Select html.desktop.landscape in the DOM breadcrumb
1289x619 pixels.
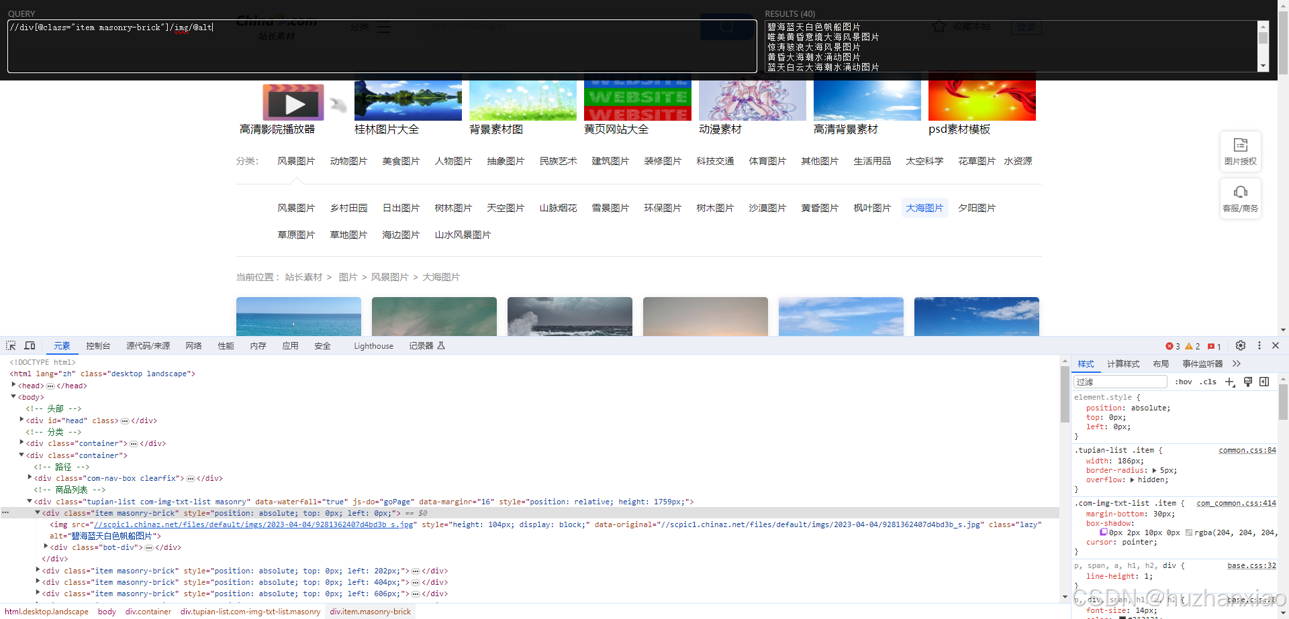(46, 612)
